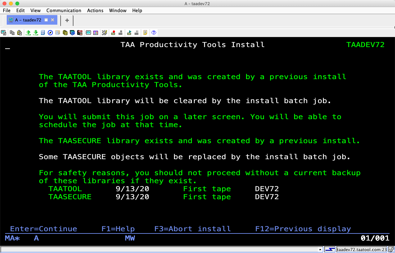Click the green download (receive file) icon
This screenshot has width=395, height=253.
pyautogui.click(x=36, y=33)
